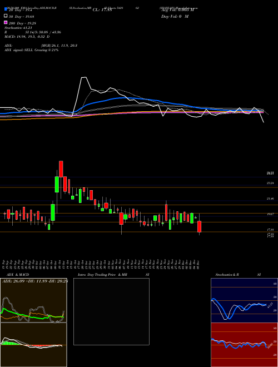This screenshot has width=278, height=367.
Task: Click the last red candlestick on the right
Action: [x=200, y=226]
